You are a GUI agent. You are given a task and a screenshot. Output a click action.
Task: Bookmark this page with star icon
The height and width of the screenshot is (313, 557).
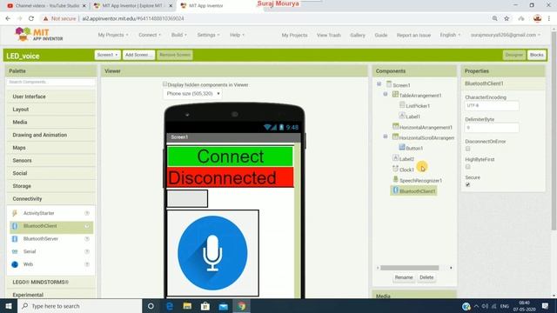[507, 18]
